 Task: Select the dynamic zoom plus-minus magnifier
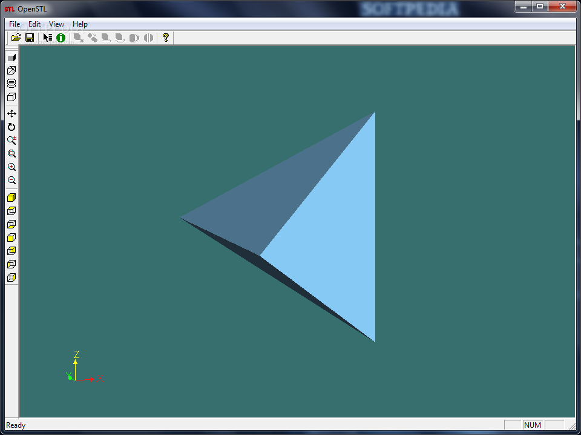coord(11,140)
